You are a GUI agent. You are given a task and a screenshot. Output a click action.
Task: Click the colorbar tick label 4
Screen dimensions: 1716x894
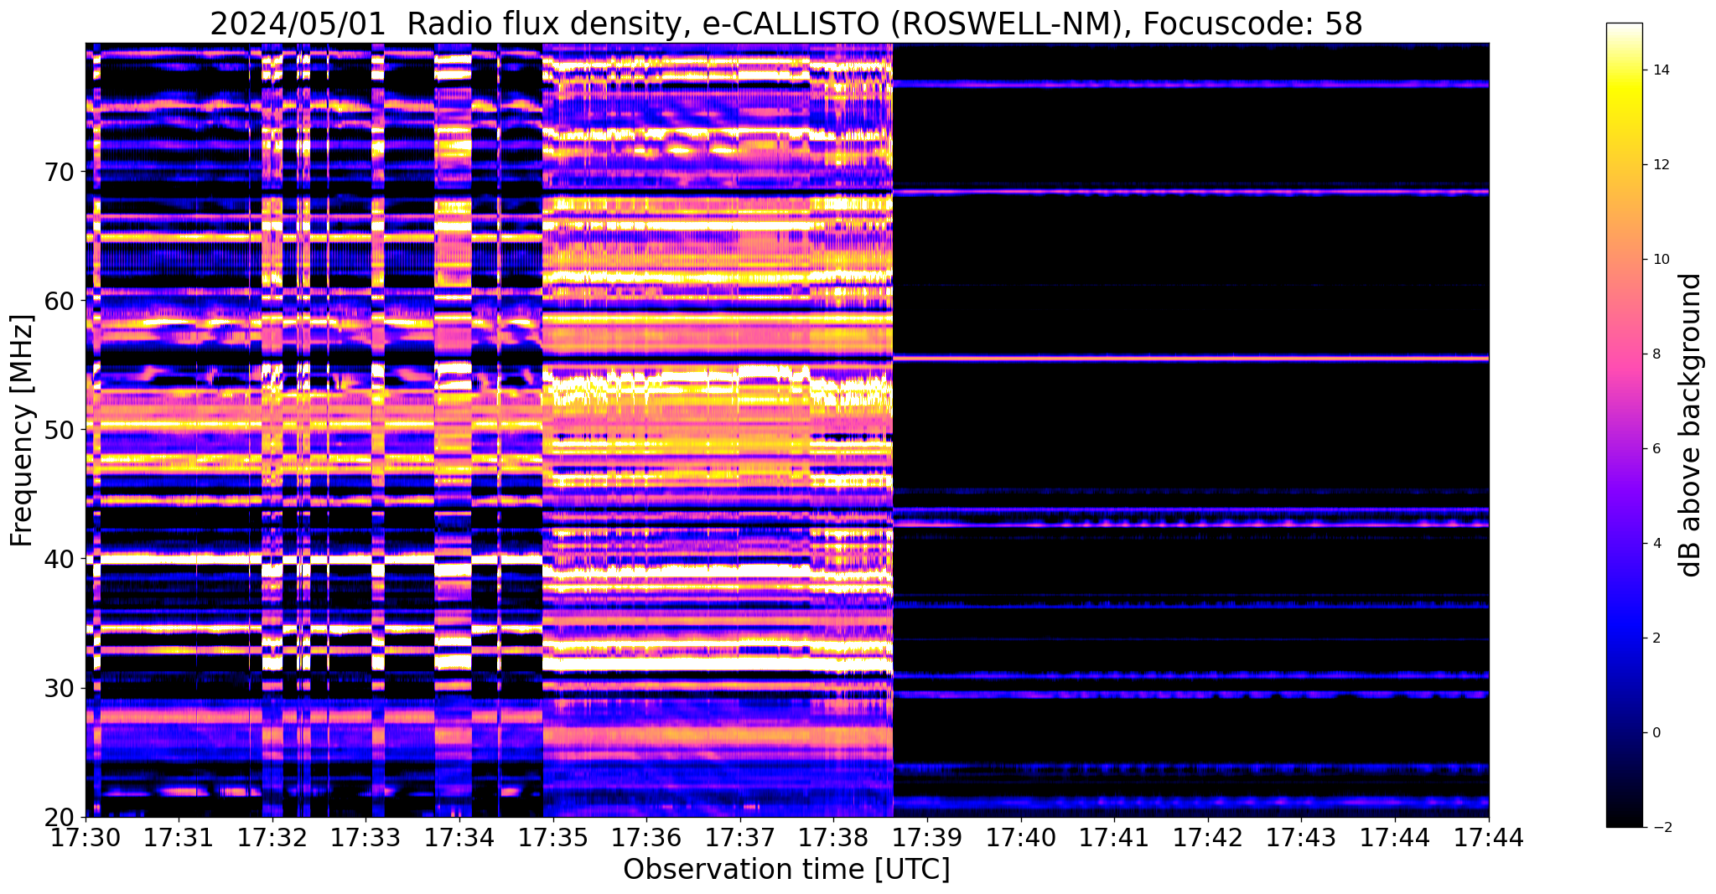1655,544
